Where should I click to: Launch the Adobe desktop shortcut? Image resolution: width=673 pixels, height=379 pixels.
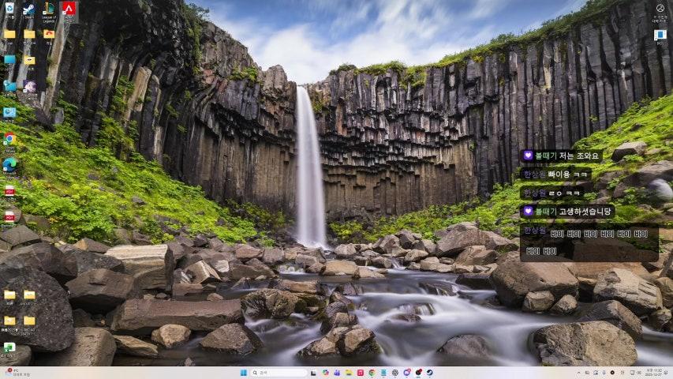(x=69, y=9)
